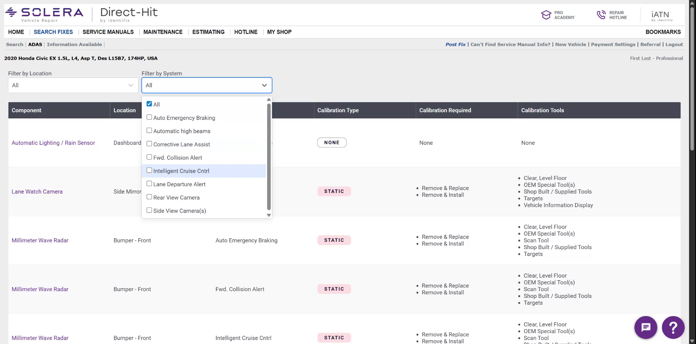Open Lane Watch Camera details
Image resolution: width=696 pixels, height=344 pixels.
pos(37,191)
